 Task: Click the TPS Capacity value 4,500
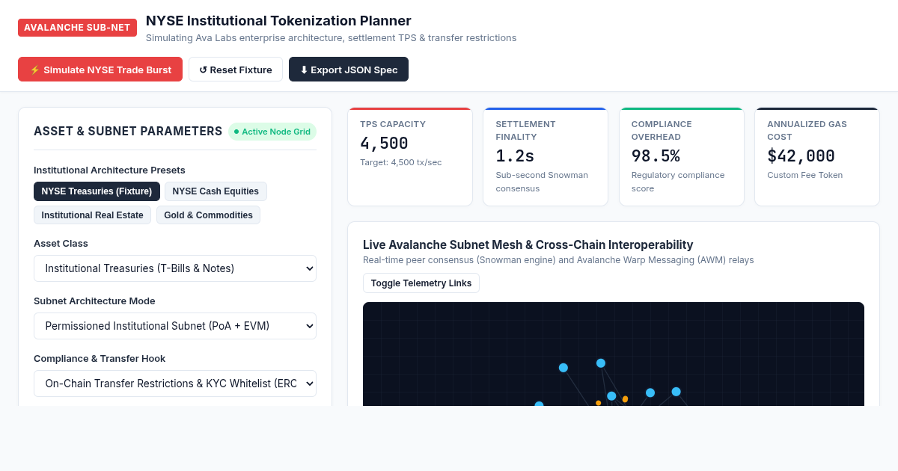[x=384, y=144]
